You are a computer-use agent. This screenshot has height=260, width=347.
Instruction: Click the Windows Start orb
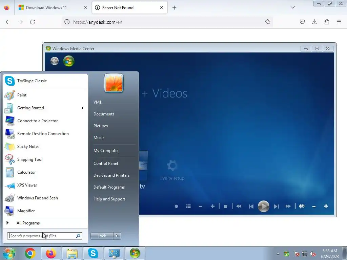(x=9, y=253)
